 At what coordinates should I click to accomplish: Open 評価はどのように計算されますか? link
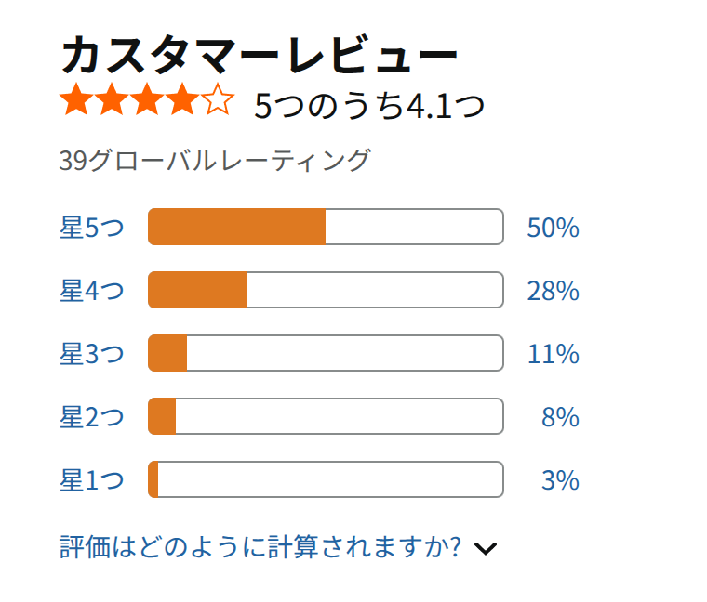(x=260, y=547)
